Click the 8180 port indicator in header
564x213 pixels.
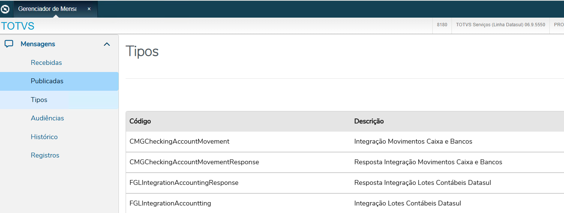(442, 25)
